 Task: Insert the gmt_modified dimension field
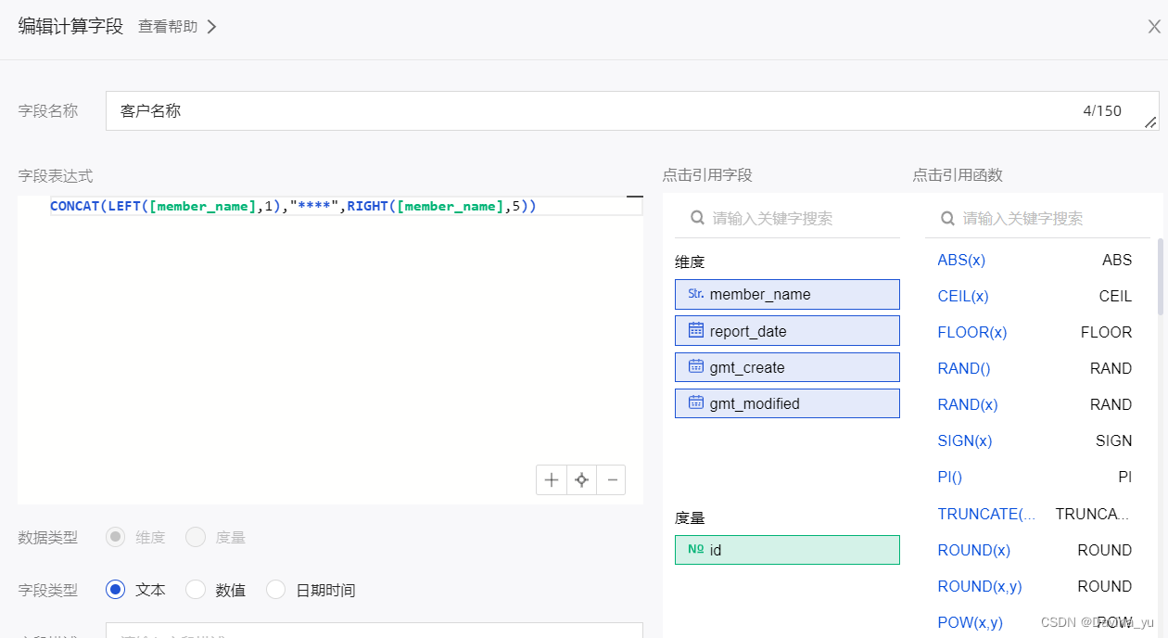pyautogui.click(x=787, y=403)
